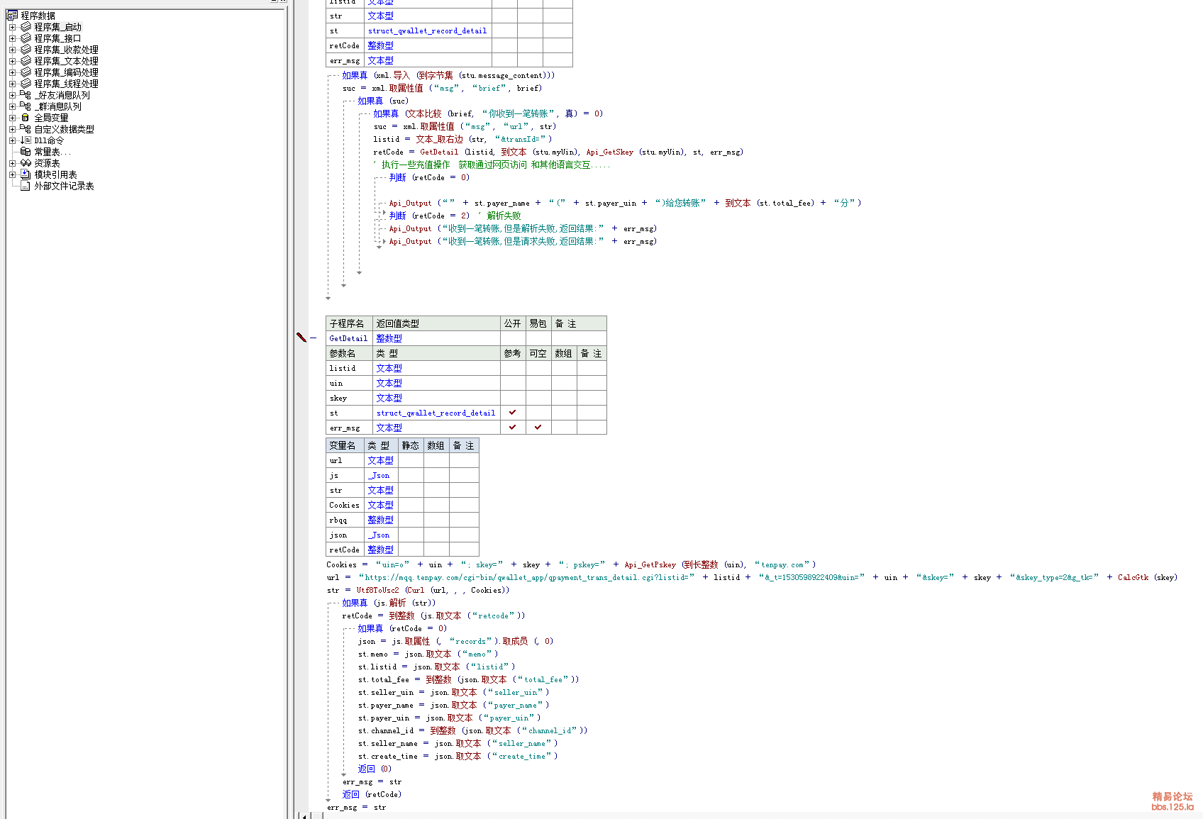Viewport: 1203px width, 819px height.
Task: Click the 返回 (retCode) statement
Action: tap(372, 794)
